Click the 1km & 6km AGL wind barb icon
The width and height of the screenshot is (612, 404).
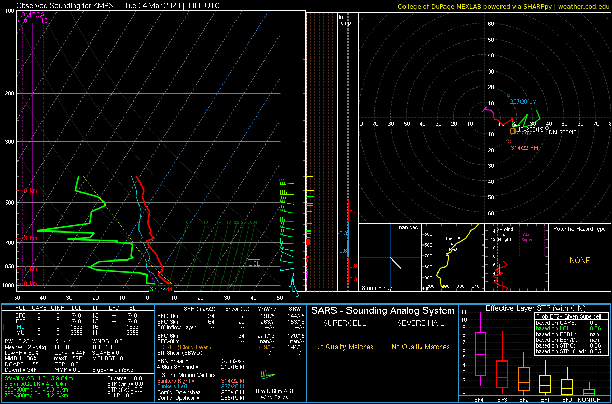[268, 376]
